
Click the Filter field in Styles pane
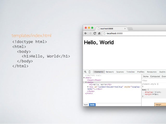point(154,81)
